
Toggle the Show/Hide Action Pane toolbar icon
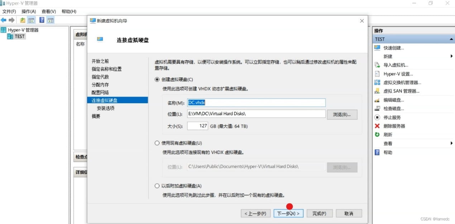pos(51,20)
